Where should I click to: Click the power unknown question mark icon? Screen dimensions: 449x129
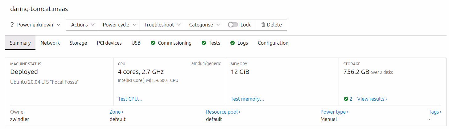pos(12,25)
